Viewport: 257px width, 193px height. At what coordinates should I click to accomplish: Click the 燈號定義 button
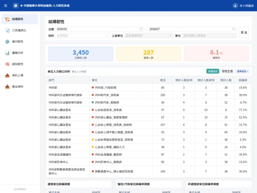tap(227, 71)
